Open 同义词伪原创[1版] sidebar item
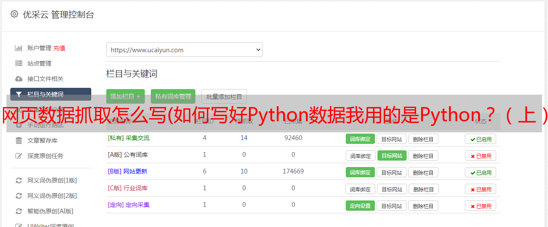 (52, 180)
